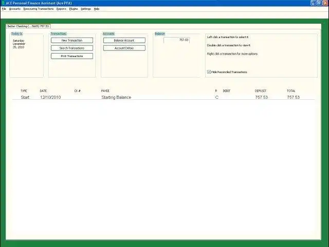
Task: Open the Reoccurring Transactions menu
Action: pos(39,9)
